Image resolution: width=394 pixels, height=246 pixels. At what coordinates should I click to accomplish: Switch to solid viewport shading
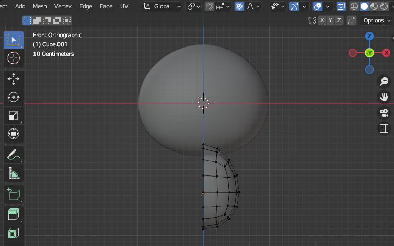[x=365, y=6]
